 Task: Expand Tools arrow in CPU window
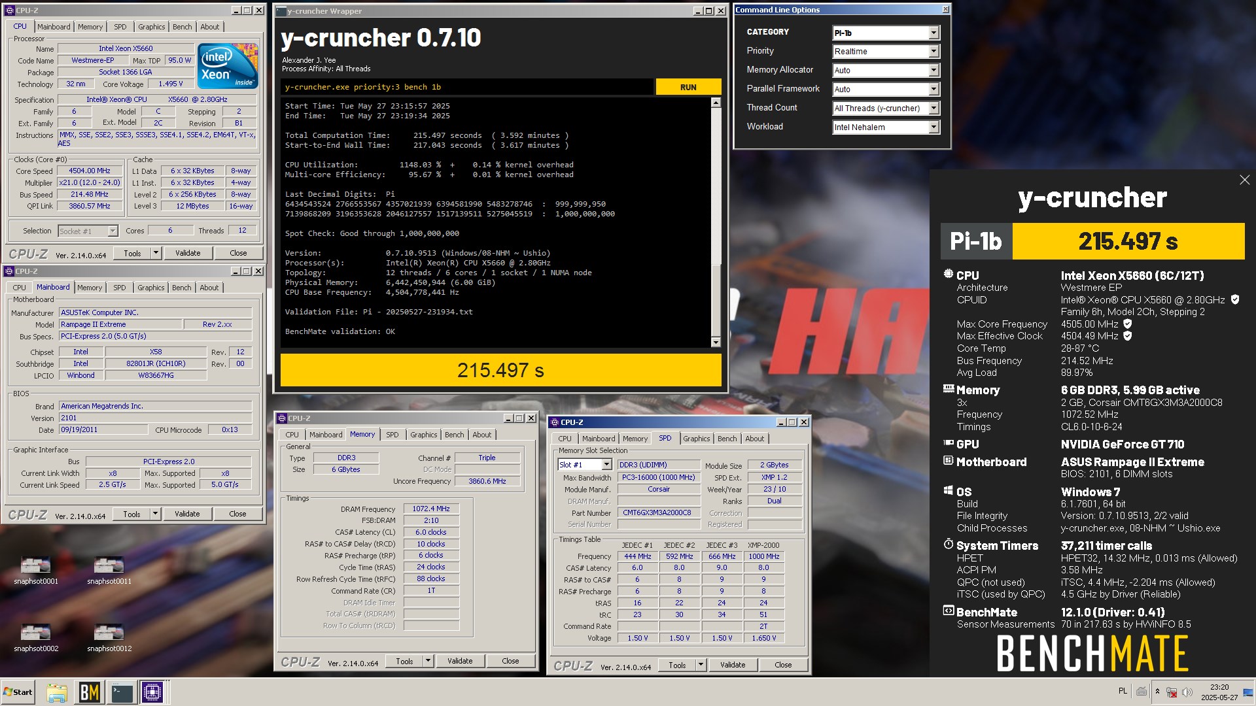tap(156, 253)
